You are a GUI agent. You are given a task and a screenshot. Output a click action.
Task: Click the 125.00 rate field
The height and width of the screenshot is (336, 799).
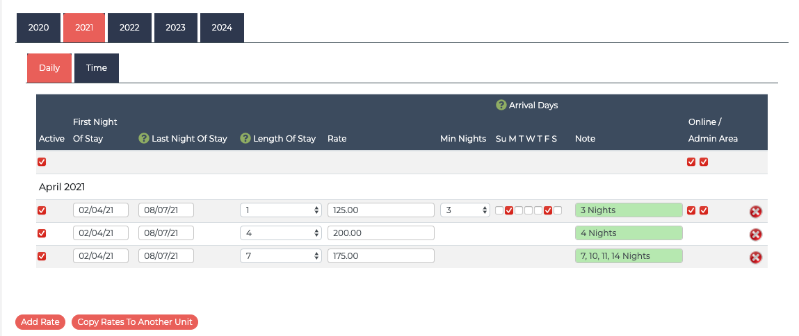tap(381, 210)
